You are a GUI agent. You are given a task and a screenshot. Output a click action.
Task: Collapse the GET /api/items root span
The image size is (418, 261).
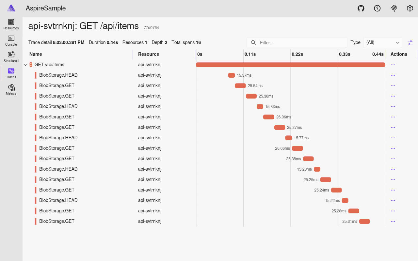tap(25, 65)
